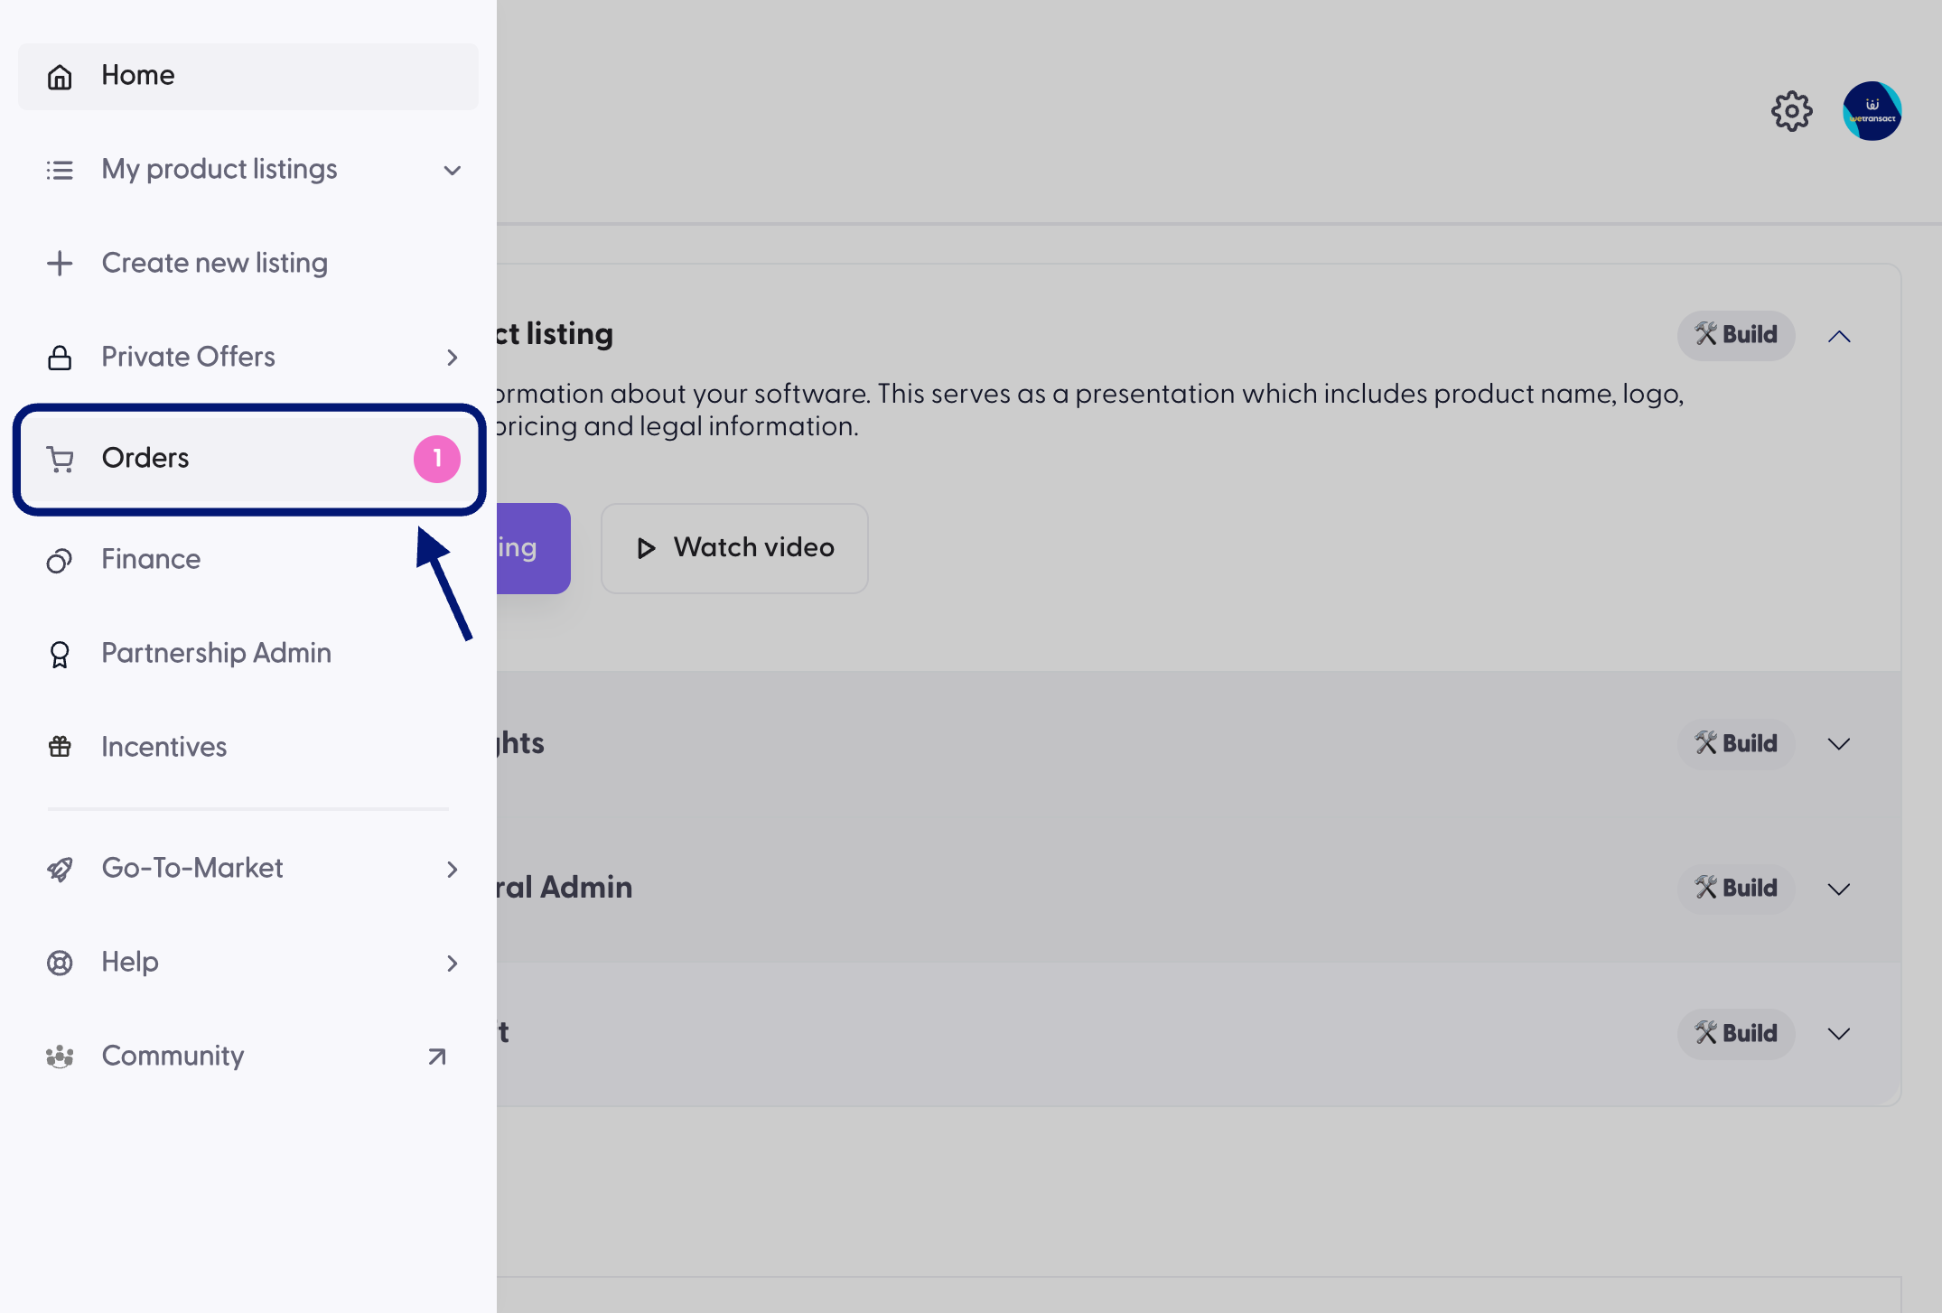Viewport: 1942px width, 1313px height.
Task: Open the Community link label
Action: [173, 1056]
